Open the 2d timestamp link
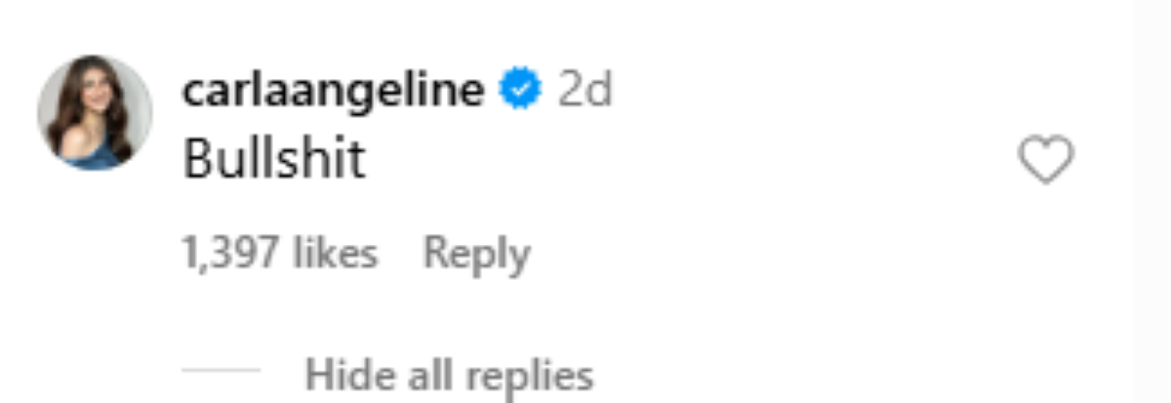This screenshot has height=403, width=1171. (x=585, y=92)
